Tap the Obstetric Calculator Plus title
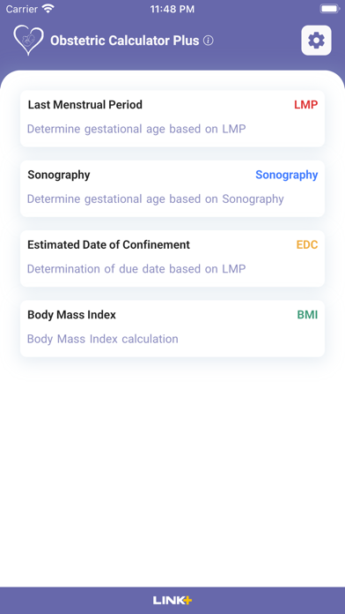Viewport: 345px width, 614px height. pyautogui.click(x=125, y=41)
